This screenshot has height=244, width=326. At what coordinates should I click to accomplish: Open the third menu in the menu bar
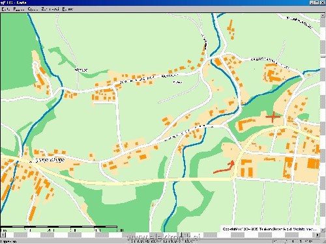pyautogui.click(x=33, y=9)
